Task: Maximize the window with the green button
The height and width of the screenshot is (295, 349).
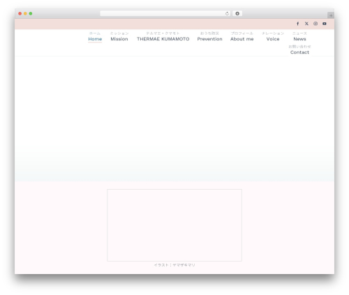Action: coord(31,14)
